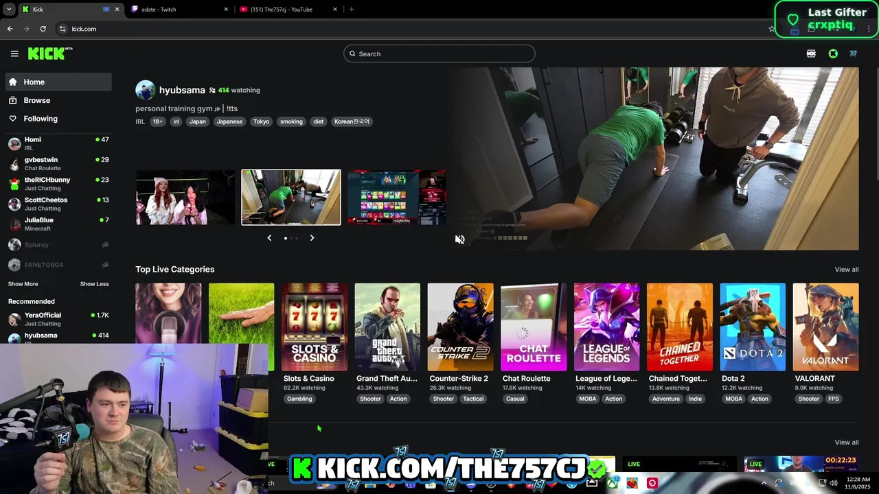Click View all for Top Live Categories

coord(846,270)
